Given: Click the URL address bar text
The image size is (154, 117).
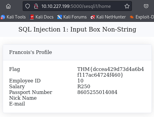Looking at the screenshot, I should click(76, 6).
